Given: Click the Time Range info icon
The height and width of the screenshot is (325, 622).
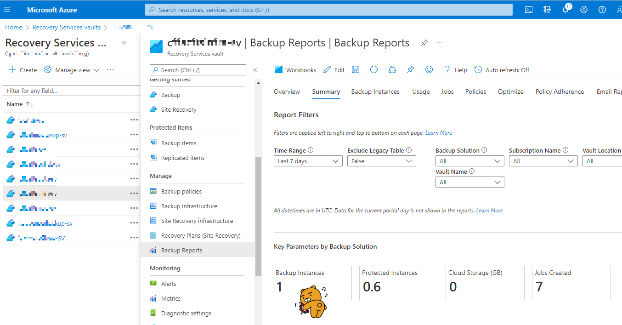Looking at the screenshot, I should (x=311, y=150).
